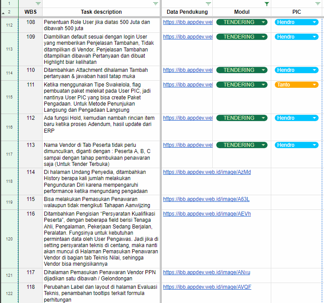Open the Tanto PIC dropdown chip
This screenshot has width=324, height=303.
coord(314,85)
